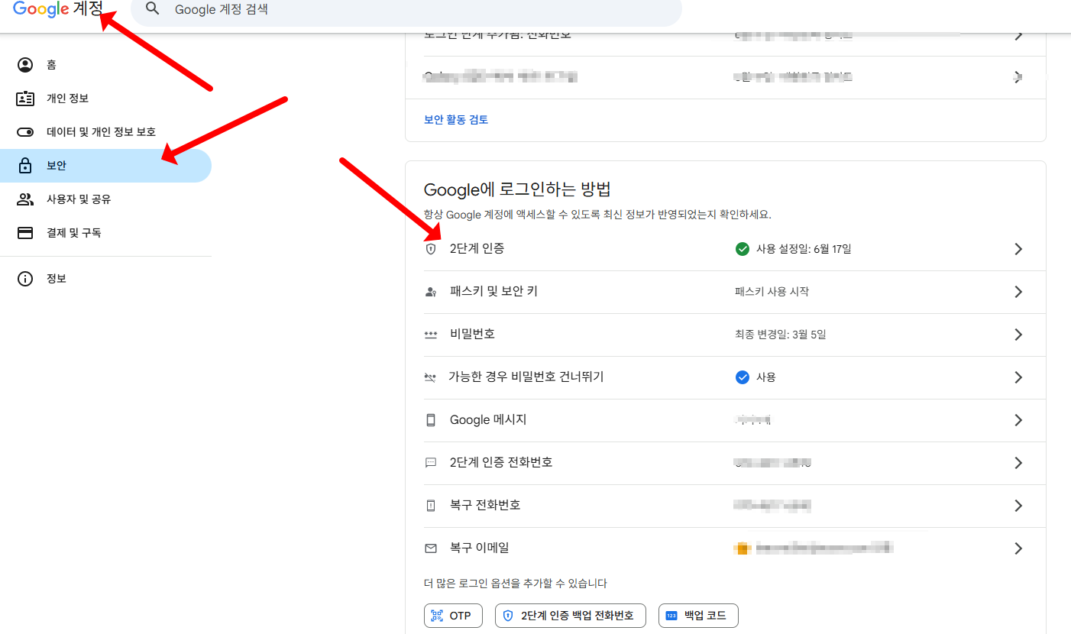Click the 백업 코드 button
1071x634 pixels.
(698, 616)
